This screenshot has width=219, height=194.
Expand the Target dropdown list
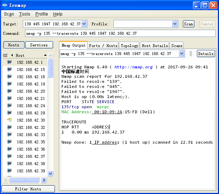click(x=84, y=24)
